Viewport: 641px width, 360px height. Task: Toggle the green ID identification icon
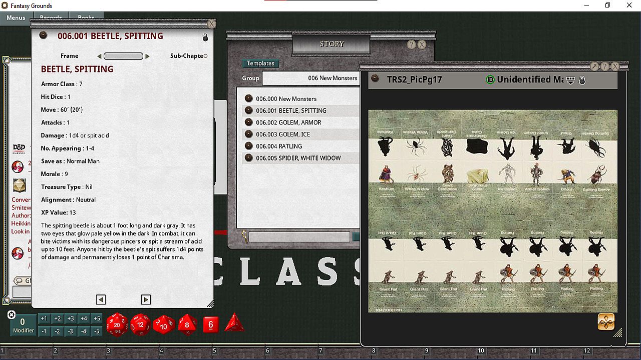(x=490, y=79)
